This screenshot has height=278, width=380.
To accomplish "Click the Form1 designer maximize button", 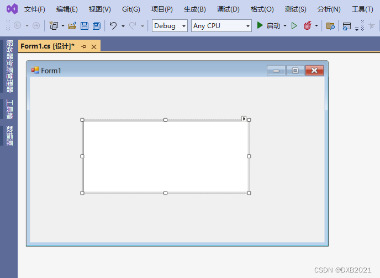I will pos(295,71).
